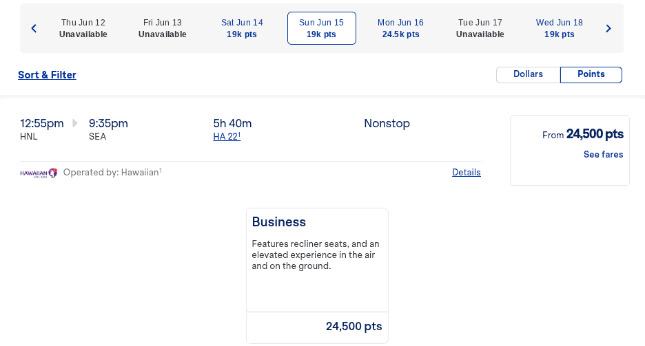Click the Fri Jun 13 unavailable date
The height and width of the screenshot is (346, 645).
click(162, 28)
